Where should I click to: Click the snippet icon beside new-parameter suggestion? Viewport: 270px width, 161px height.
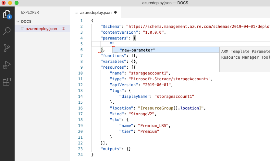(116, 50)
